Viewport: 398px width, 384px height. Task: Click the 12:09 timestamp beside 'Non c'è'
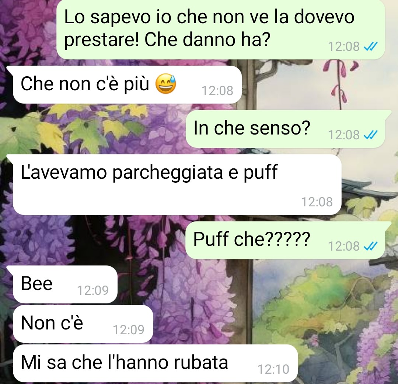pos(129,330)
